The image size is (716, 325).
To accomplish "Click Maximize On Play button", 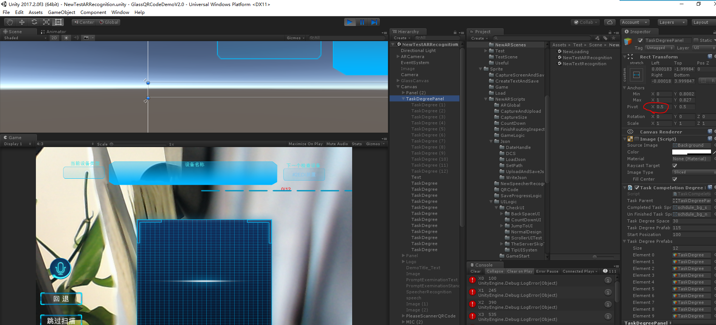I will coord(305,144).
